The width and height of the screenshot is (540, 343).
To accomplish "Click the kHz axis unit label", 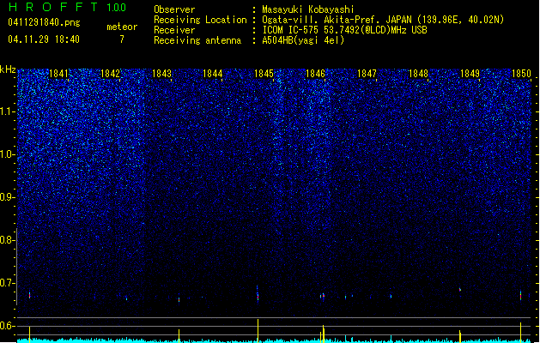I will 8,69.
